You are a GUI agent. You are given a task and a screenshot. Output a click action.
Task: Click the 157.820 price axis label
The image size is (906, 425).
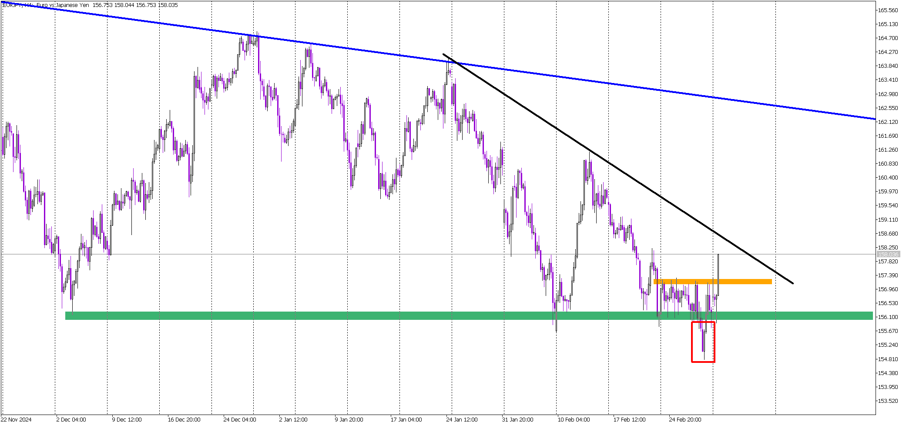(x=888, y=261)
